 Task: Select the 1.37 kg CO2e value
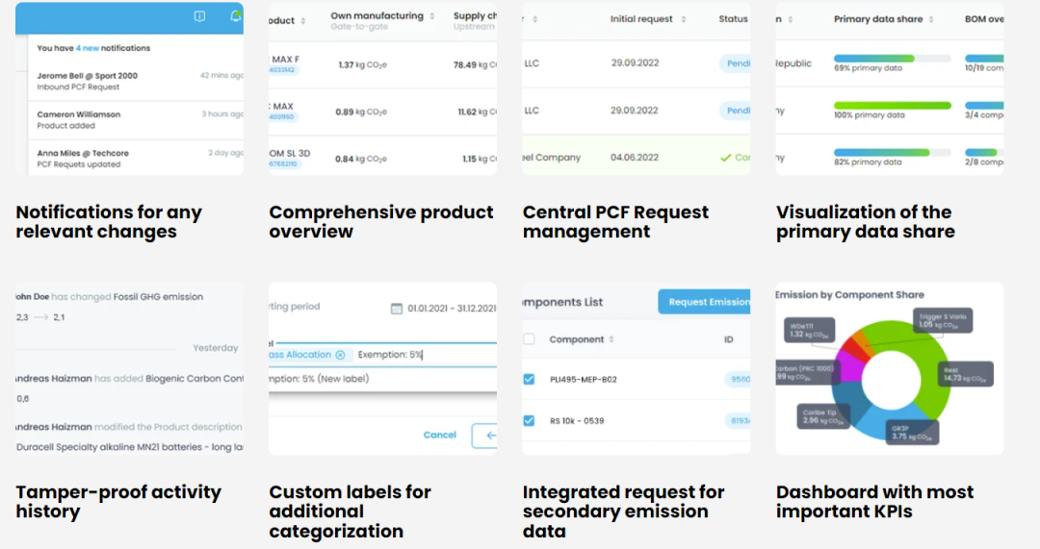[362, 65]
